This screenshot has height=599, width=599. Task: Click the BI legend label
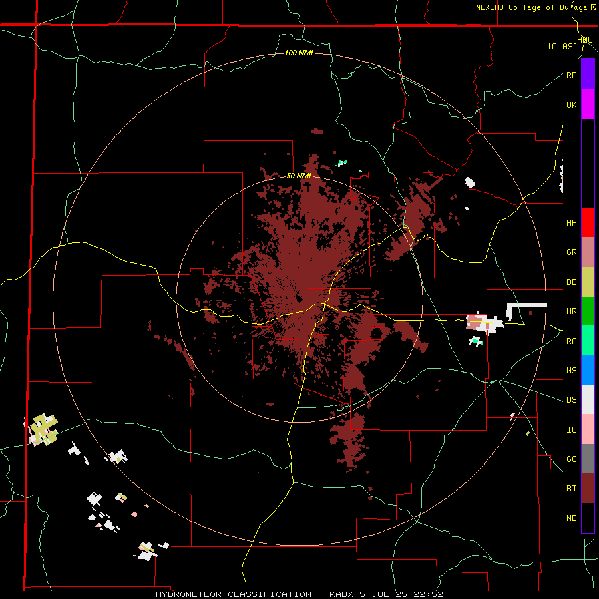[571, 489]
